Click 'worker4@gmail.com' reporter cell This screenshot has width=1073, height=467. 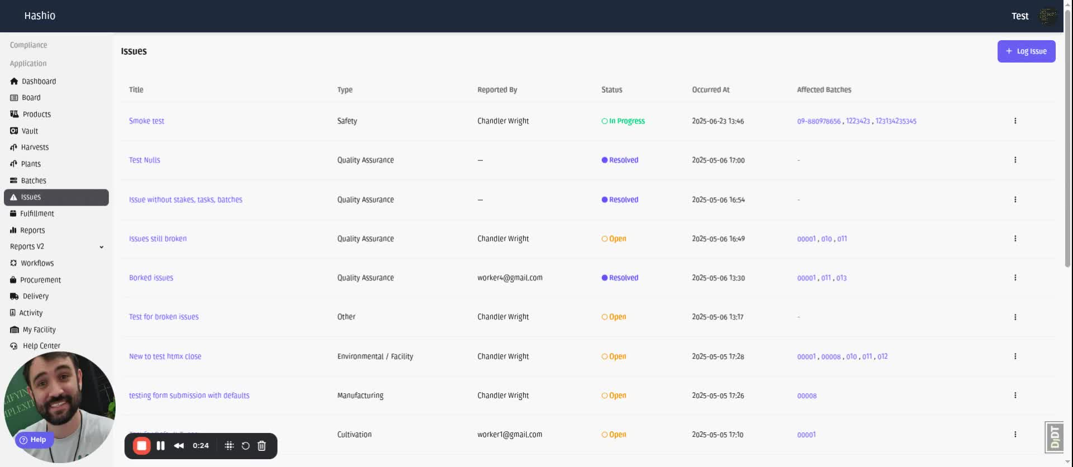point(510,278)
